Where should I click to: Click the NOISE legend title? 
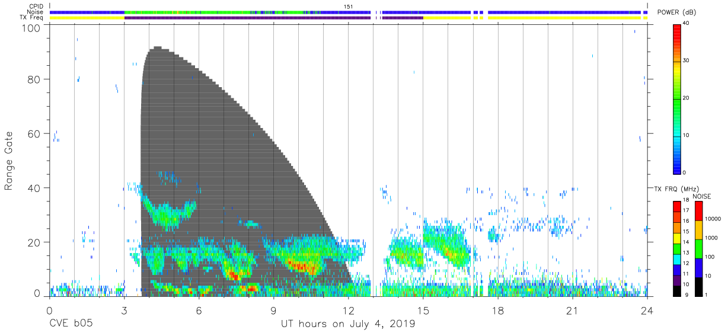coord(701,196)
